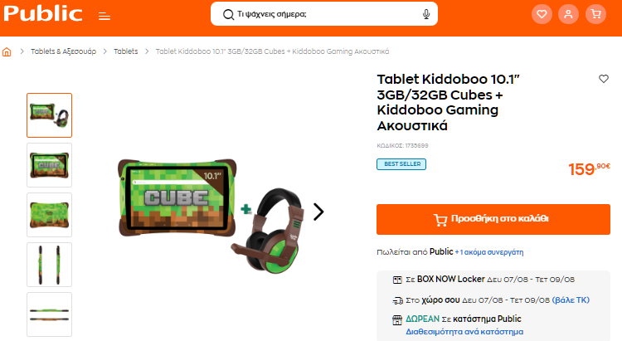
Task: Open +1 ακόμα συνεργάτη link
Action: tap(489, 252)
